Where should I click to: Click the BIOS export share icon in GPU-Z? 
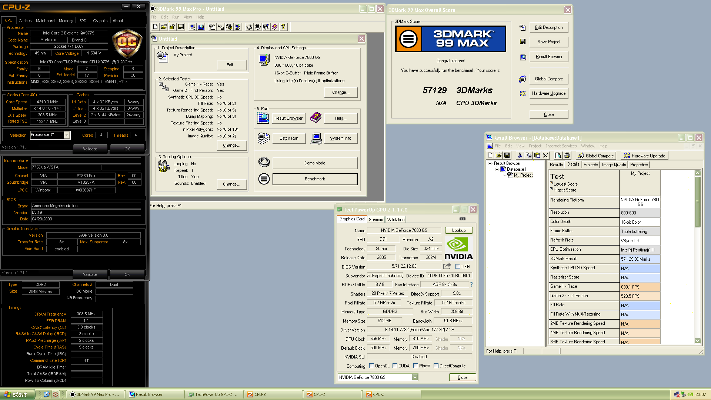(x=447, y=266)
